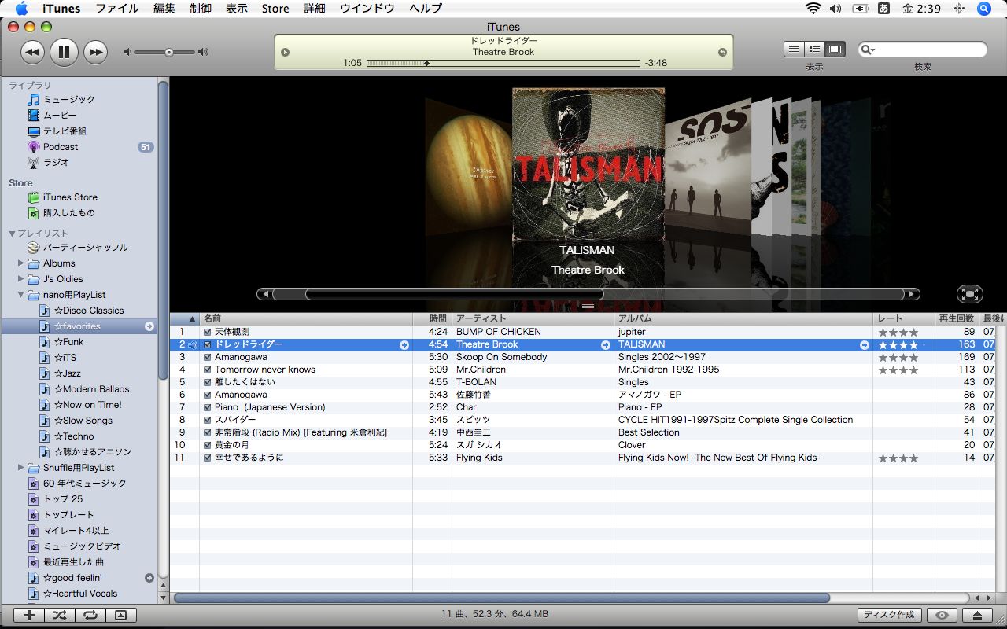The image size is (1007, 629).
Task: Open the iTunes browser eye button
Action: [x=942, y=616]
